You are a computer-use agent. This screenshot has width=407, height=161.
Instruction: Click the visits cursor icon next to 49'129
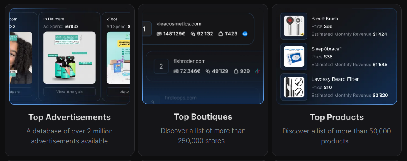click(207, 71)
